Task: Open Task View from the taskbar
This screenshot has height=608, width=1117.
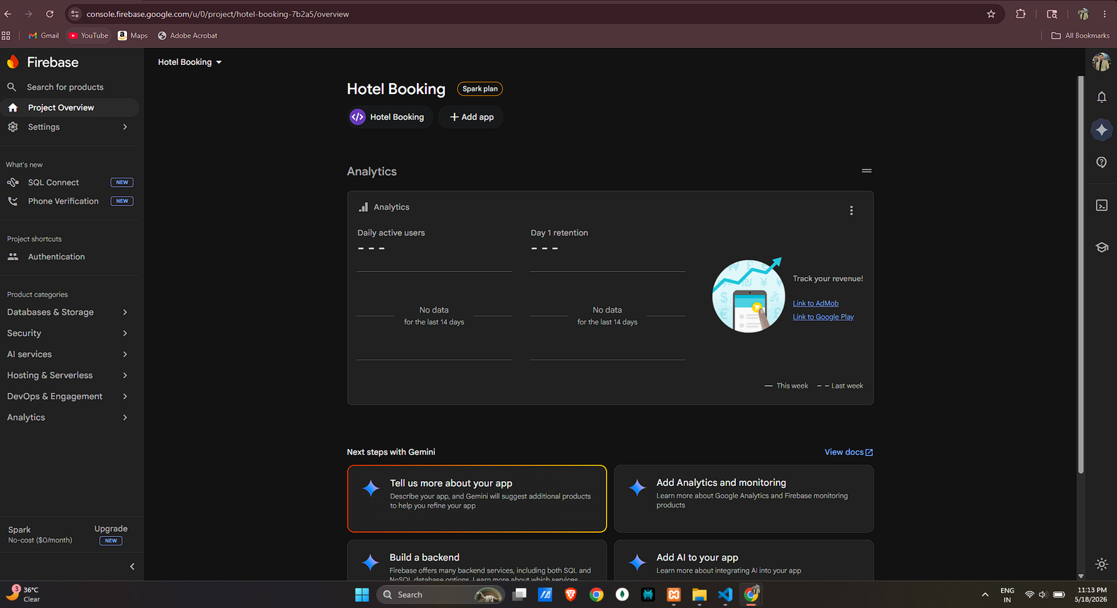Action: click(x=519, y=595)
